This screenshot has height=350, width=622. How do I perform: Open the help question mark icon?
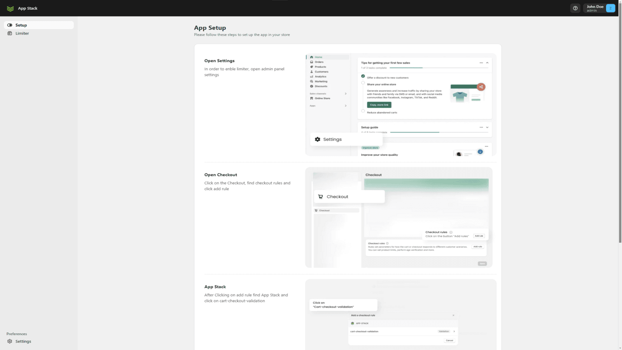(575, 8)
